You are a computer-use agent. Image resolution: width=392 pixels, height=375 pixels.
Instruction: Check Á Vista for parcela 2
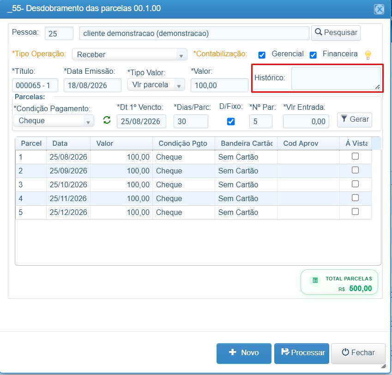click(355, 170)
